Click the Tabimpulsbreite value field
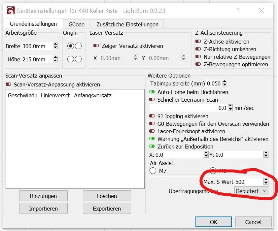 pyautogui.click(x=214, y=83)
